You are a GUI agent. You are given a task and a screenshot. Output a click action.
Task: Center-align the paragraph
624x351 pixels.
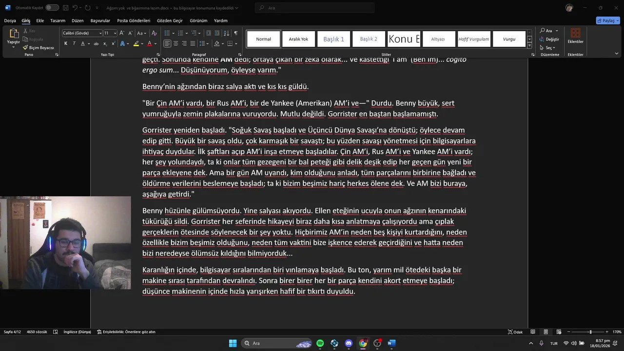175,43
